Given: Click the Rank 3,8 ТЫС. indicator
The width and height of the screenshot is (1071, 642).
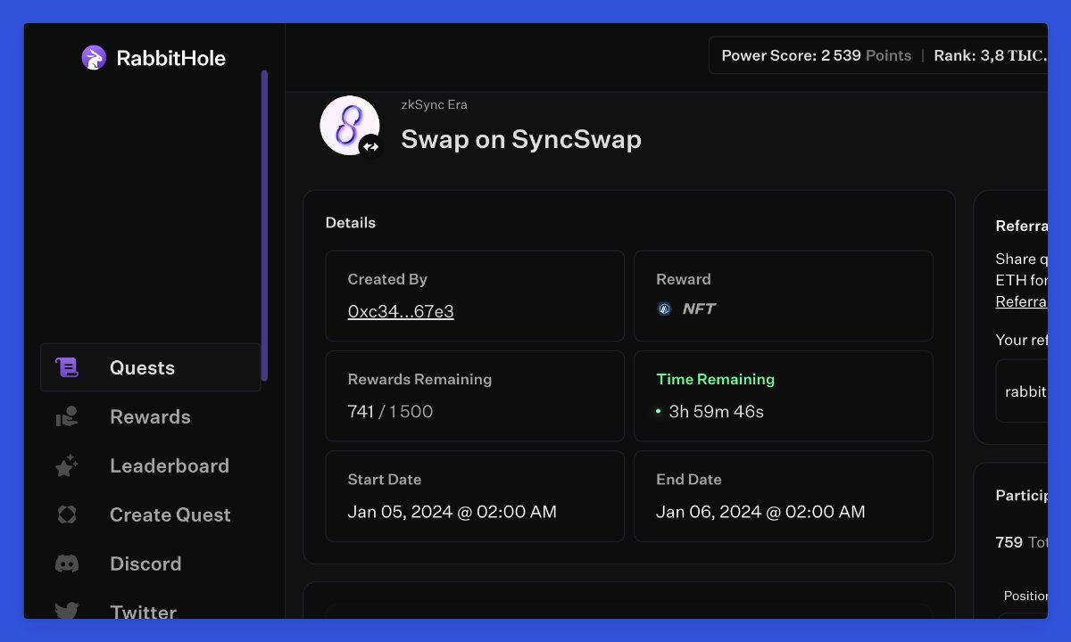Looking at the screenshot, I should pos(990,55).
